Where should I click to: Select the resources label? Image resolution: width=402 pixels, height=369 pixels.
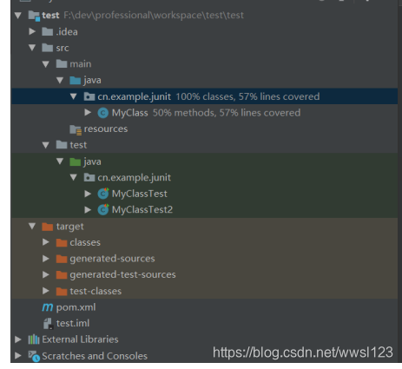tap(106, 128)
